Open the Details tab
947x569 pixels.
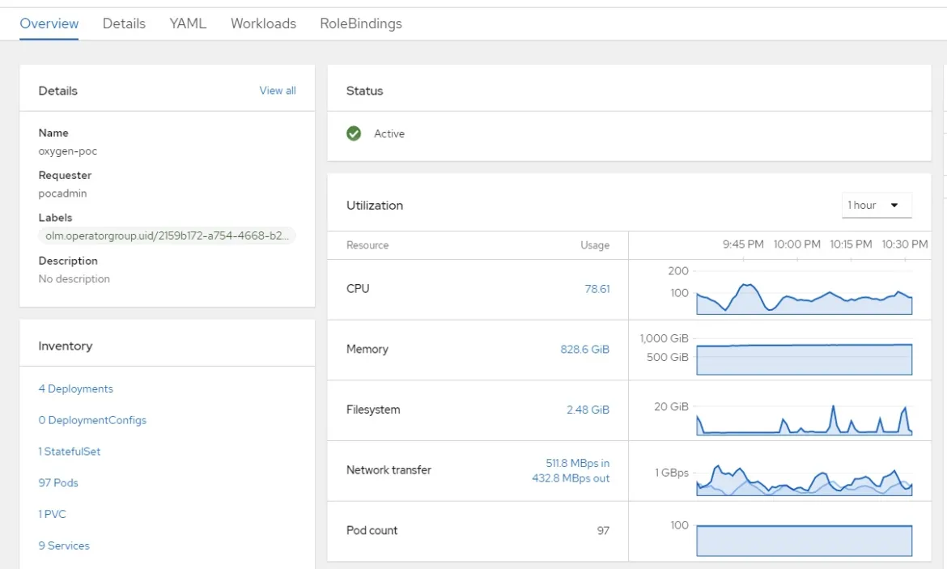click(x=124, y=23)
